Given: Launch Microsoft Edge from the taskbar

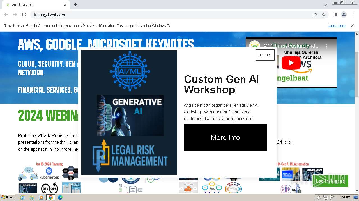Looking at the screenshot, I should (60, 197).
